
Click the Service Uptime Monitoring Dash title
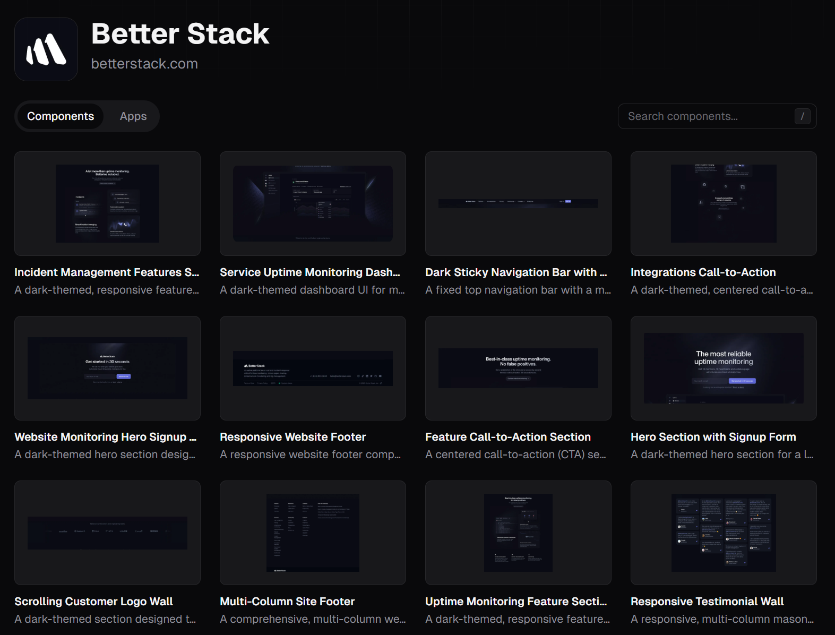pyautogui.click(x=310, y=272)
